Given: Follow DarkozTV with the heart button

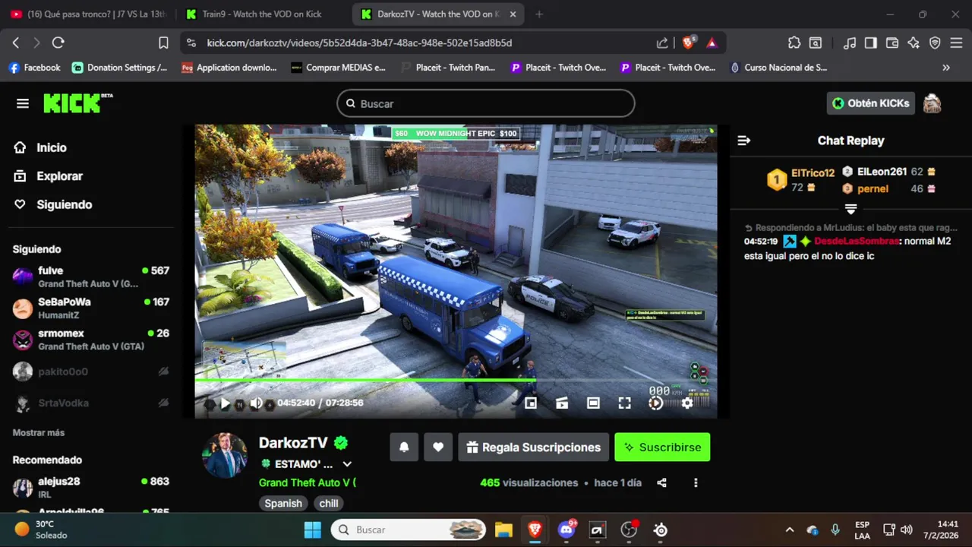Looking at the screenshot, I should (x=438, y=447).
